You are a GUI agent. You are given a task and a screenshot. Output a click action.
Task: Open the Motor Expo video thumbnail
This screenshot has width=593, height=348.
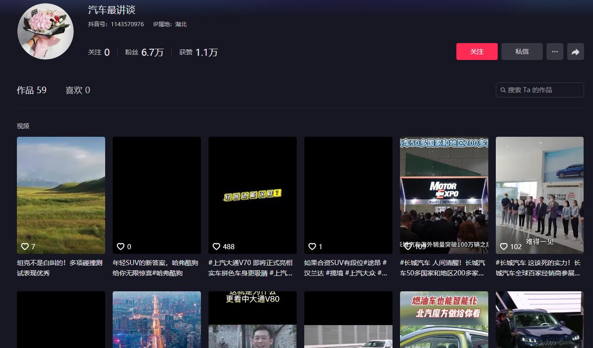tap(444, 195)
